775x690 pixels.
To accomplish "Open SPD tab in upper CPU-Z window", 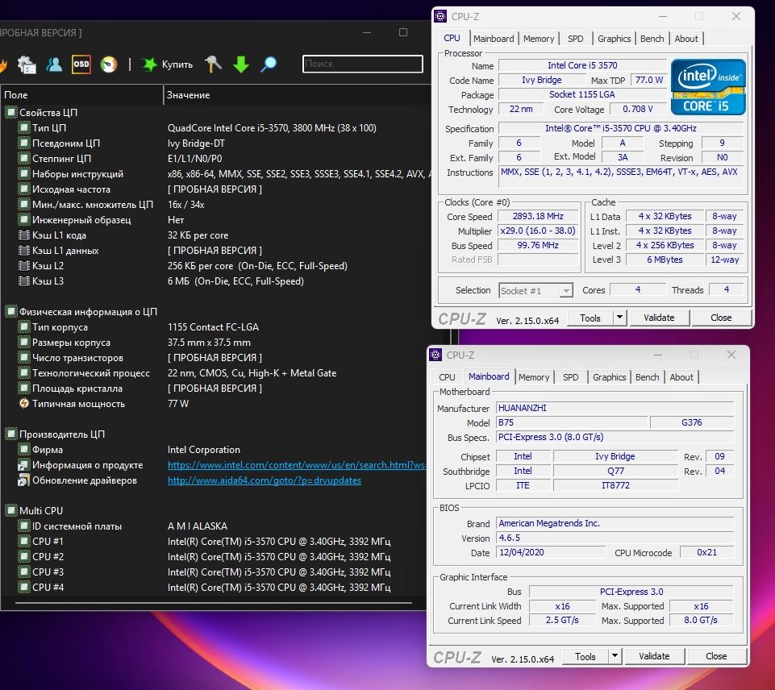I will tap(575, 39).
